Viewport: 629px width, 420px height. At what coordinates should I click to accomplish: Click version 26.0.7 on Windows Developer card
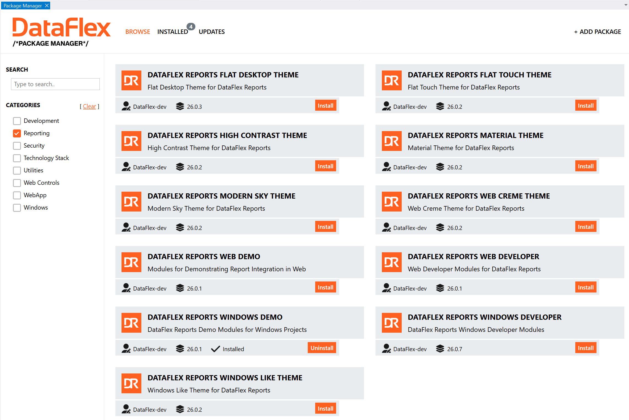(455, 349)
